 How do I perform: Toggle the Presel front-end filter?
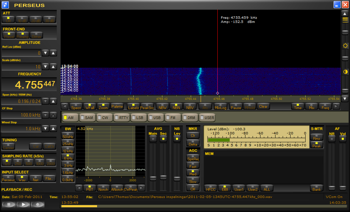[x=9, y=35]
